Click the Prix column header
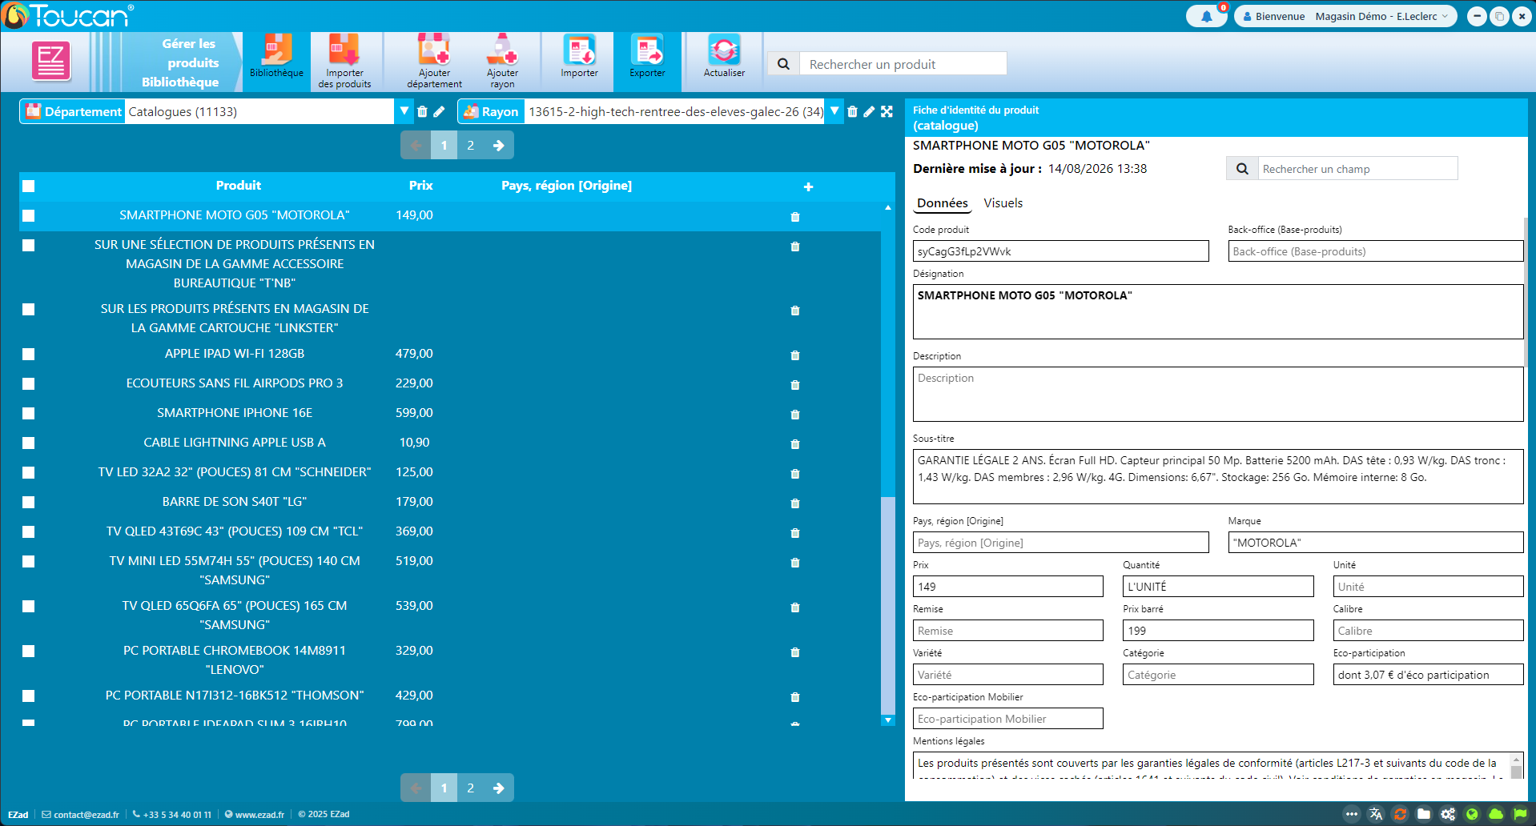Image resolution: width=1536 pixels, height=826 pixels. click(x=420, y=186)
